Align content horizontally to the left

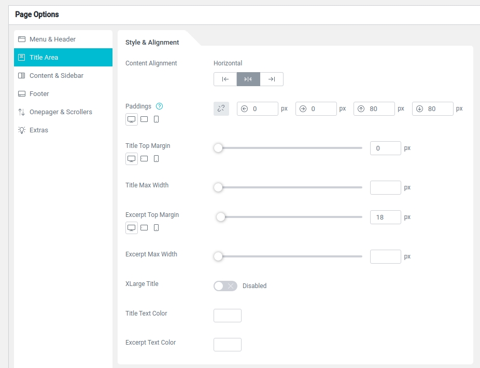[x=225, y=79]
